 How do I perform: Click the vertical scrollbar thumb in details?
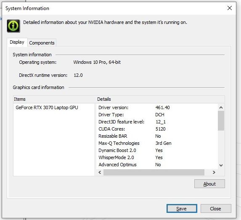coord(221,121)
